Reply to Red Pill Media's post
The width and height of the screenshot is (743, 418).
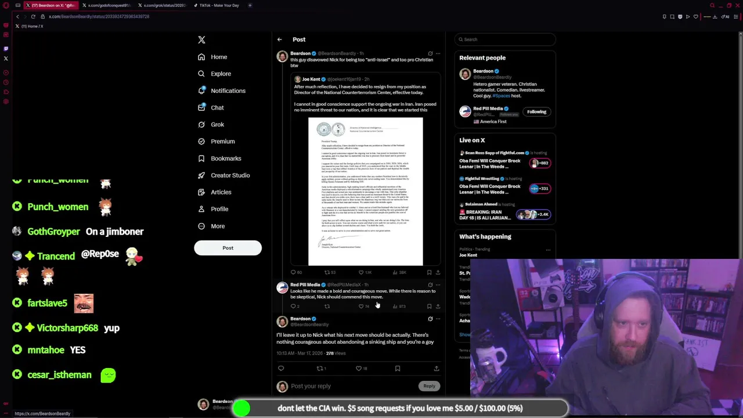point(295,306)
